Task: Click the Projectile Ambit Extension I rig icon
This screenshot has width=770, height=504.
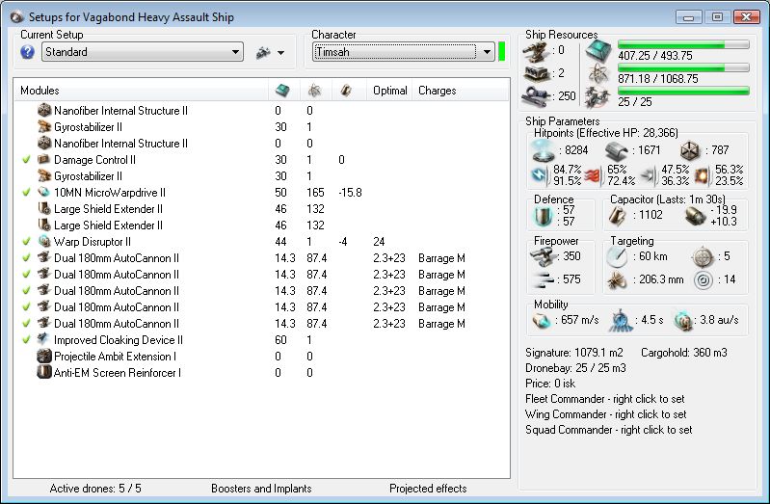Action: coord(44,356)
